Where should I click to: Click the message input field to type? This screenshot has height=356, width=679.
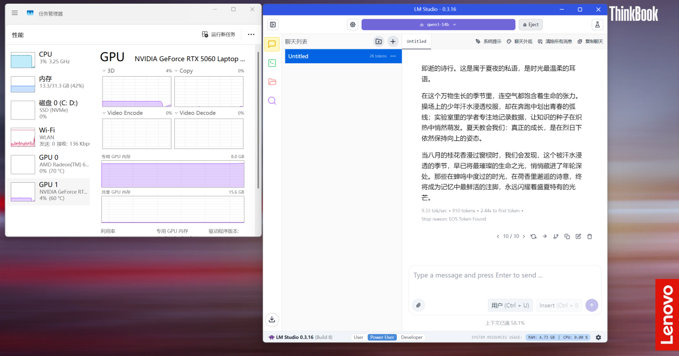[503, 275]
